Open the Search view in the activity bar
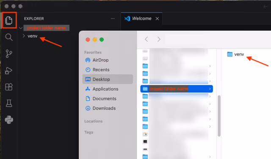 9,37
